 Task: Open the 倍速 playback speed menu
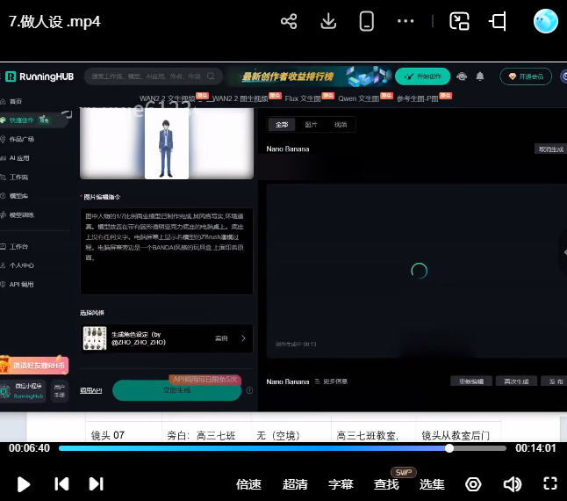249,484
